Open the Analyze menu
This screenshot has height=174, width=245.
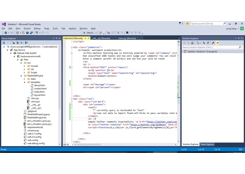point(72,29)
